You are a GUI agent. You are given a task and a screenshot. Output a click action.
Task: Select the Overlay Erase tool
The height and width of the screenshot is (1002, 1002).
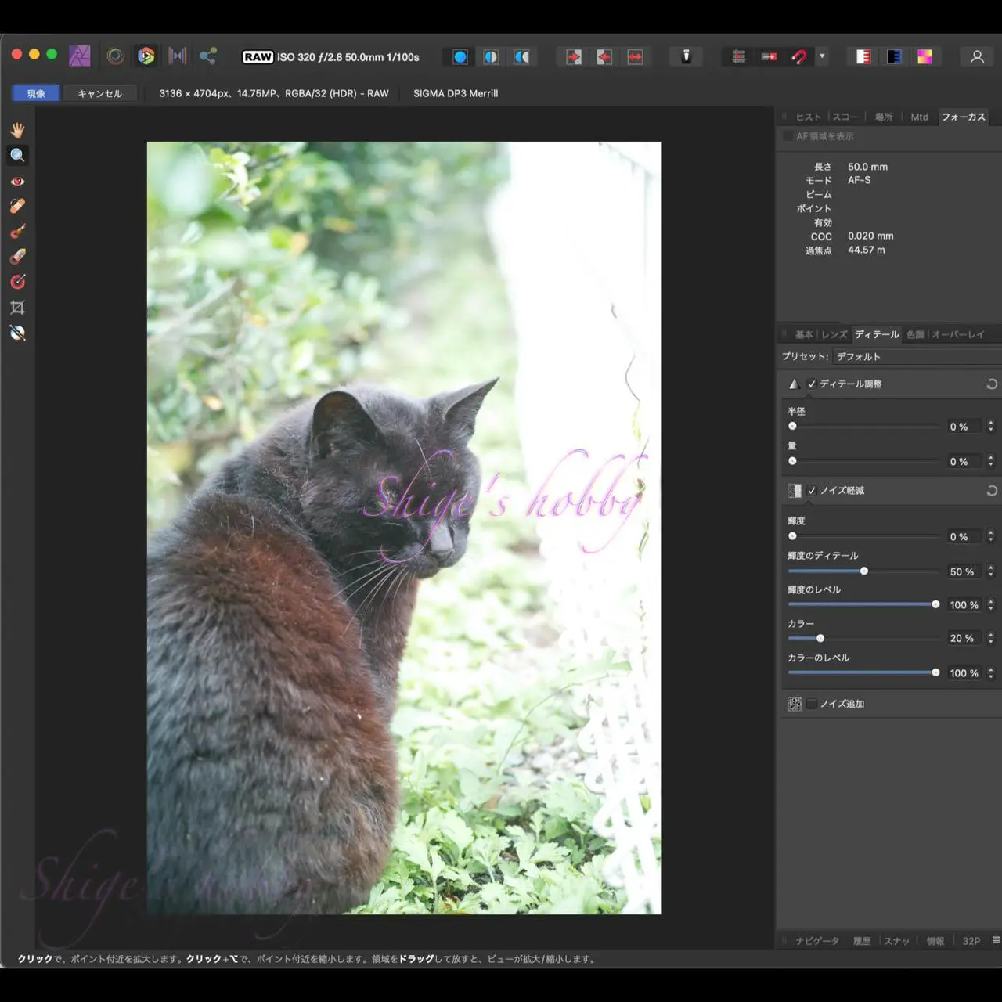click(17, 256)
